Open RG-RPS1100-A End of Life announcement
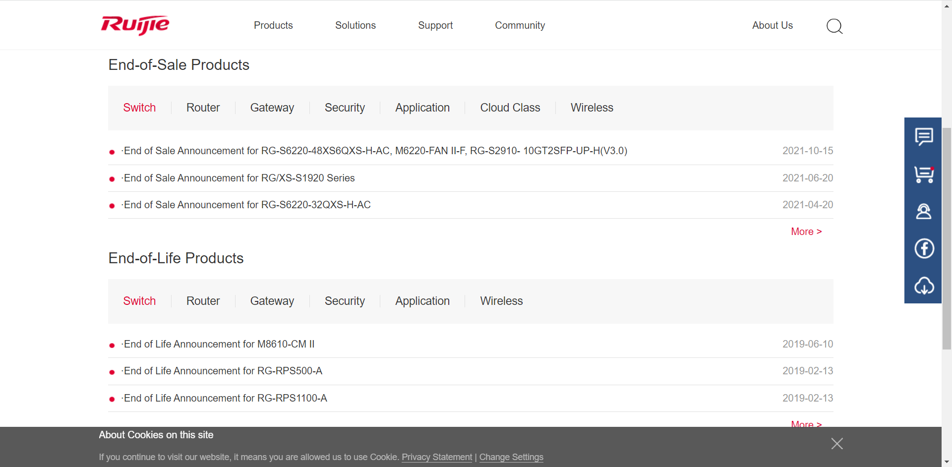Image resolution: width=952 pixels, height=467 pixels. [x=225, y=398]
